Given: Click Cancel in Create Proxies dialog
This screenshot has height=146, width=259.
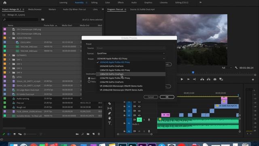Looking at the screenshot, I should pyautogui.click(x=151, y=97).
